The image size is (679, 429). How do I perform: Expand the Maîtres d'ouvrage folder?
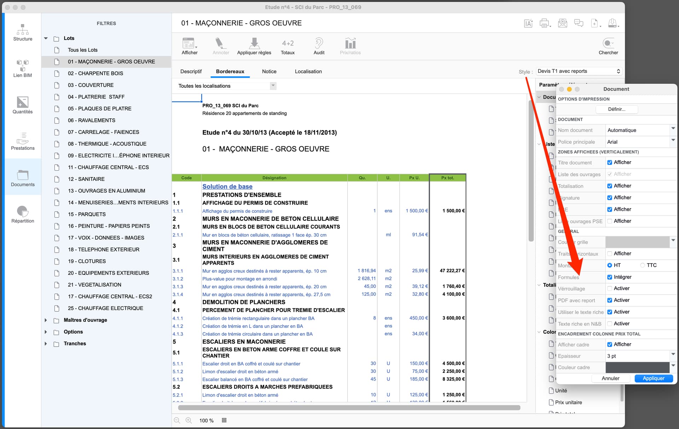(46, 320)
